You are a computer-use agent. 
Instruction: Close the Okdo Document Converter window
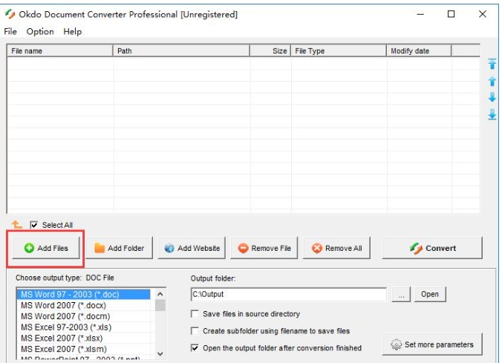pos(482,14)
